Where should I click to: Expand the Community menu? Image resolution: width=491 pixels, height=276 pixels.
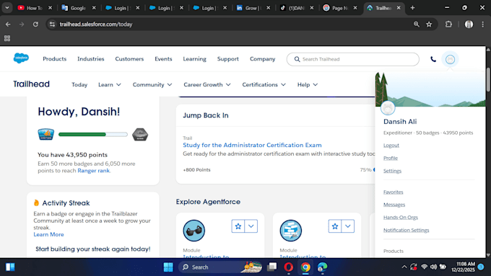click(152, 85)
